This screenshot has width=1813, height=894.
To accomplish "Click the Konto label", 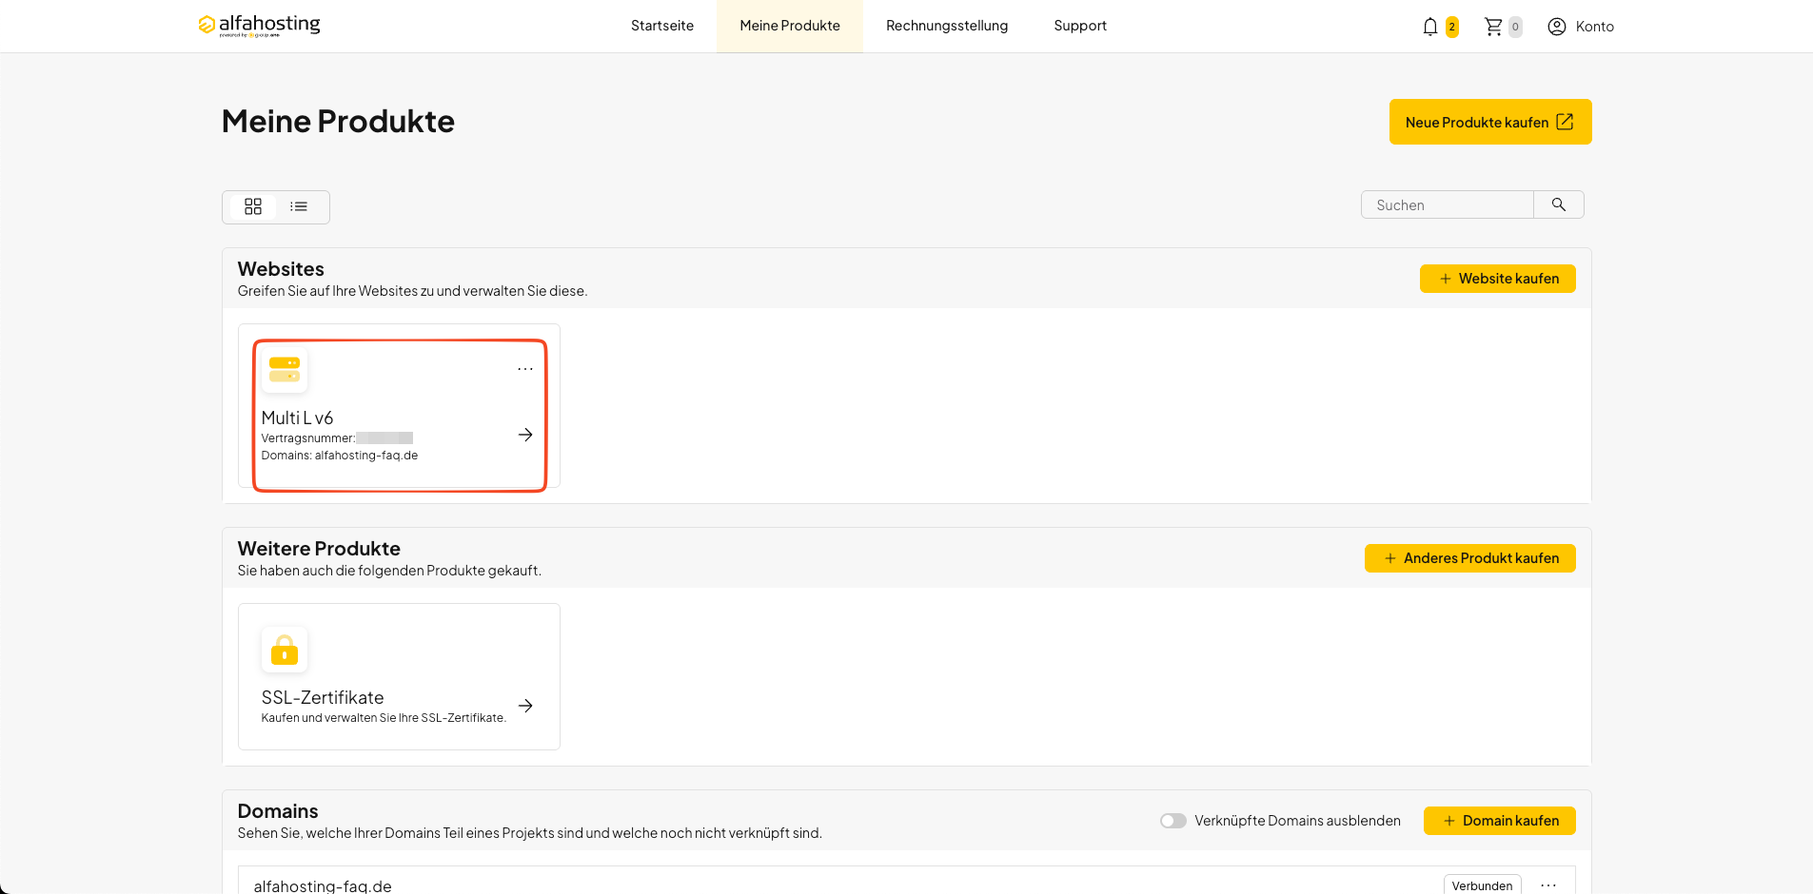I will coord(1595,27).
